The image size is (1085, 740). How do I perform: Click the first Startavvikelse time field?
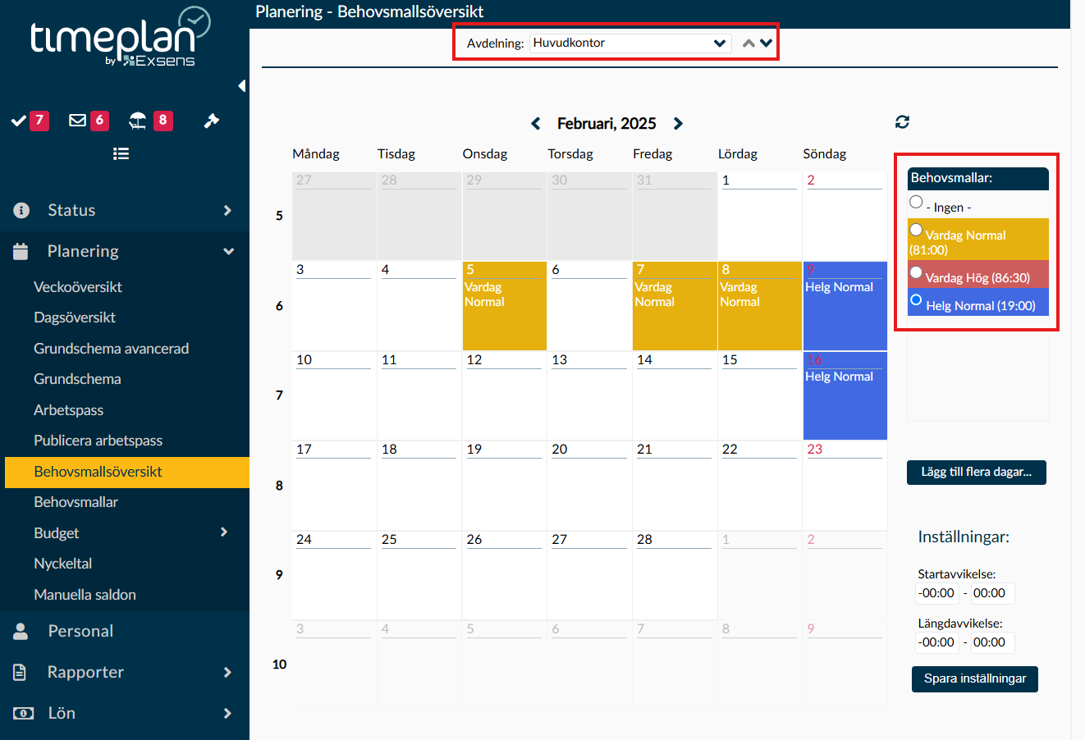936,593
